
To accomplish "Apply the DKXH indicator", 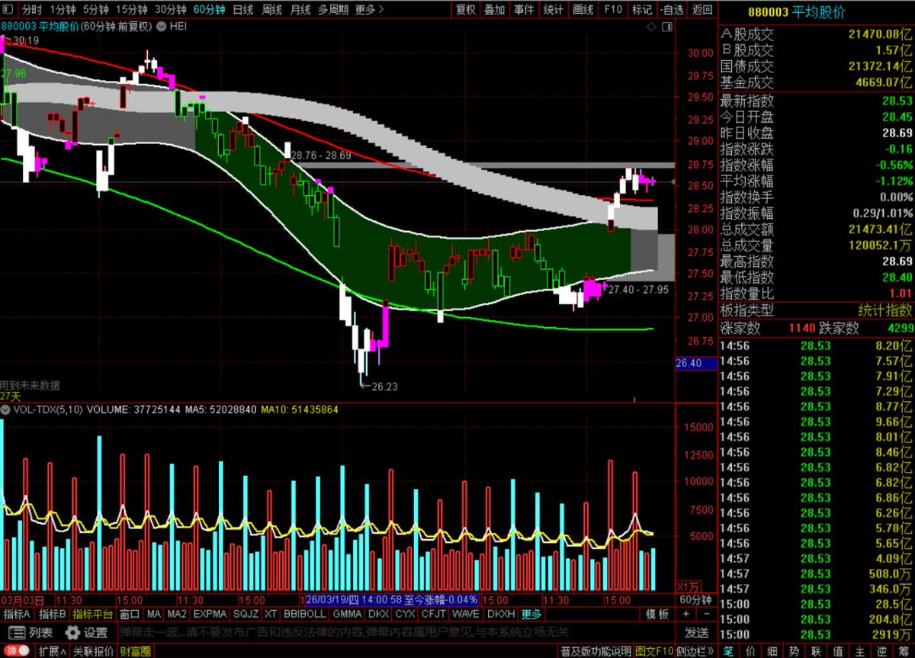I will 501,615.
